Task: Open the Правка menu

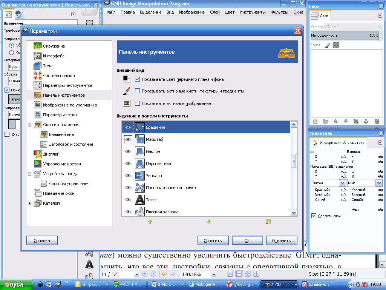Action: coord(127,12)
